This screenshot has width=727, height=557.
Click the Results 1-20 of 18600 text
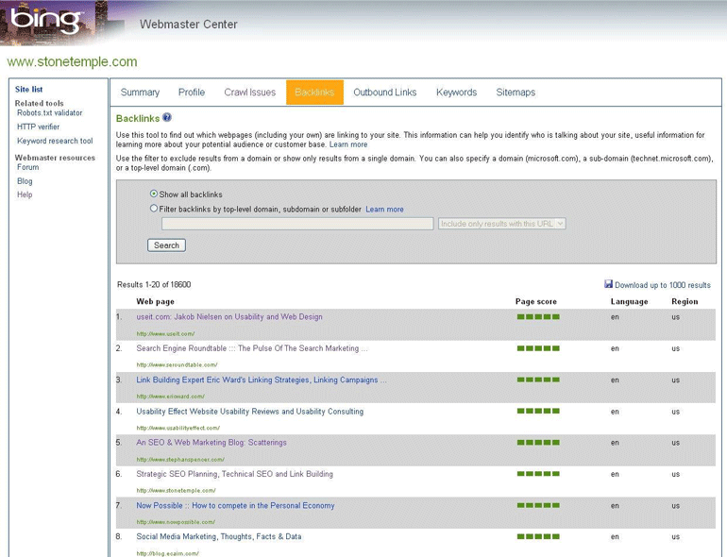[154, 284]
